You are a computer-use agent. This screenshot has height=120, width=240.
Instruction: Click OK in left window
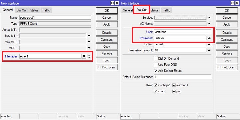tap(107, 11)
